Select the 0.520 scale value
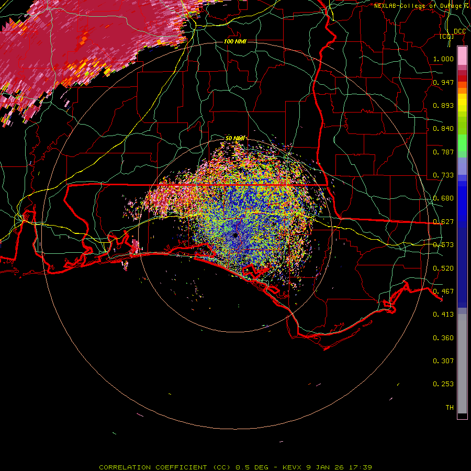The width and height of the screenshot is (471, 471). [x=443, y=268]
